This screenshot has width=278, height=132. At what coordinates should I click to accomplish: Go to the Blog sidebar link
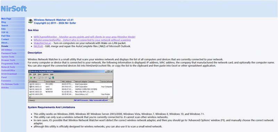click(3, 22)
